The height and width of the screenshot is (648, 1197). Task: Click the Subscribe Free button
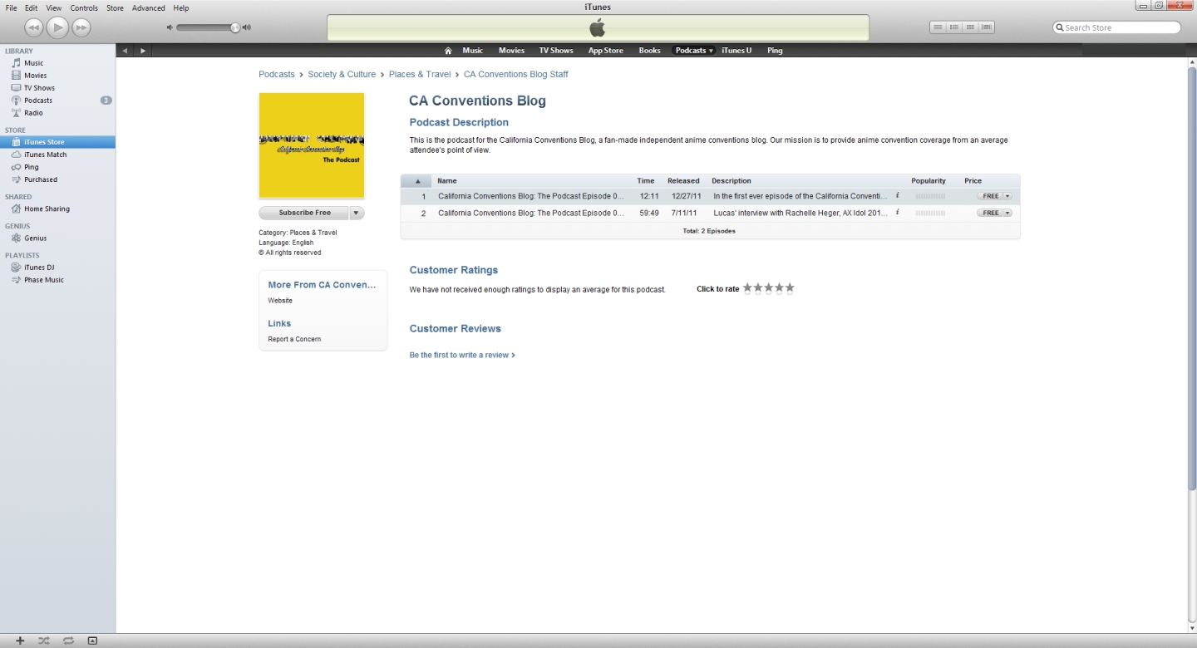(x=305, y=213)
